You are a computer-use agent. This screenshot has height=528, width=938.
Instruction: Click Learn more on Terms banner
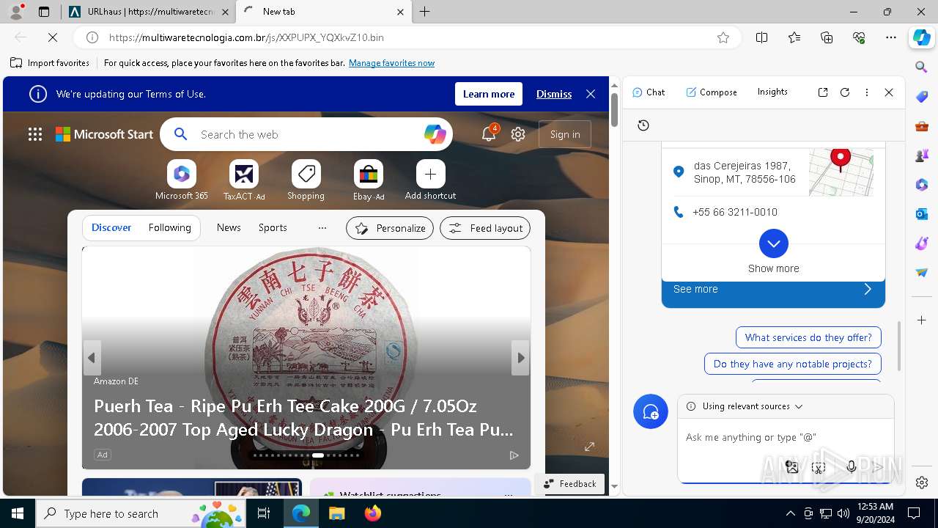489,94
